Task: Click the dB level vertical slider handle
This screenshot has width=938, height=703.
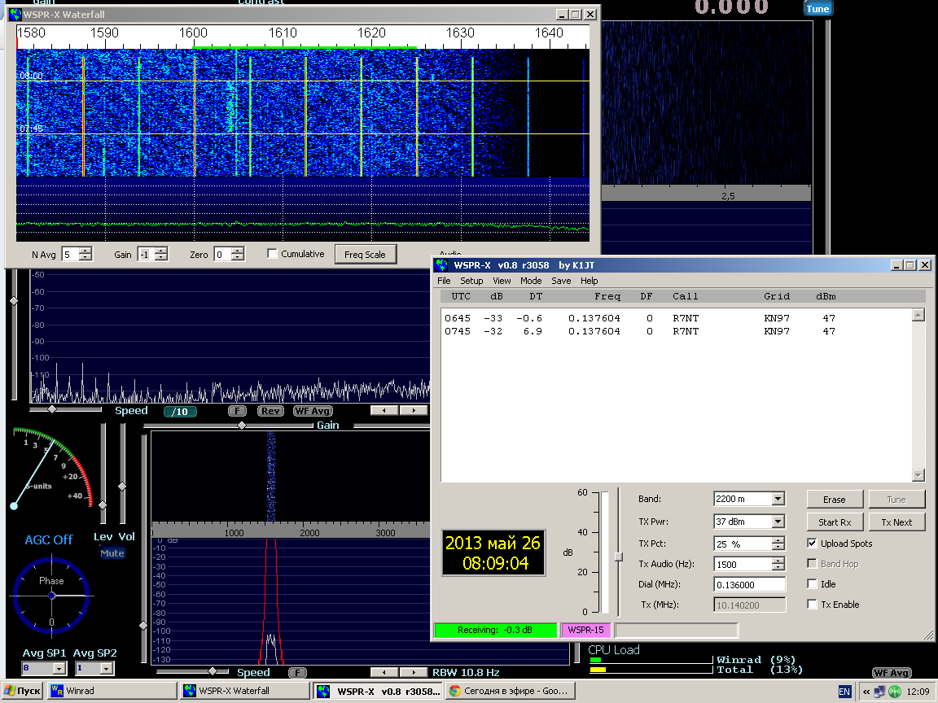Action: click(x=619, y=557)
